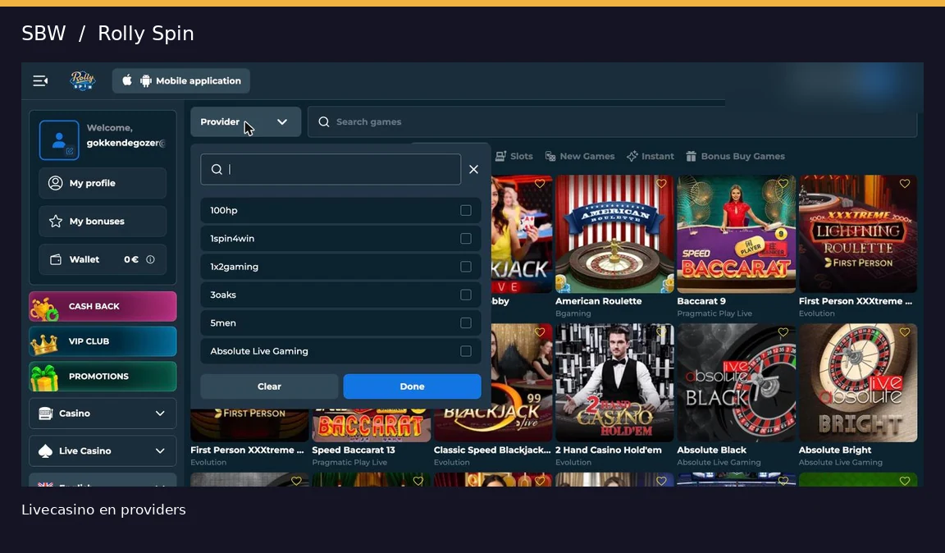Expand the Casino sidebar section

pos(103,414)
